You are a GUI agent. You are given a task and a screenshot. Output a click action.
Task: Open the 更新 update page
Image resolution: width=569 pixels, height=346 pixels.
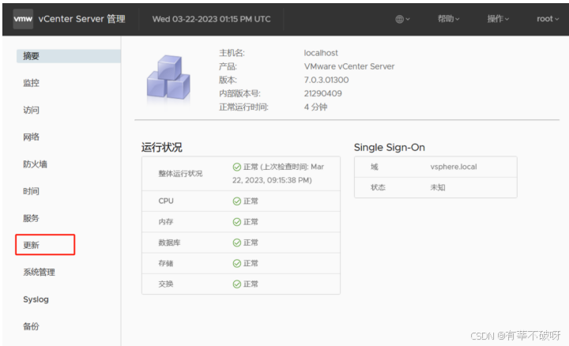tap(31, 245)
